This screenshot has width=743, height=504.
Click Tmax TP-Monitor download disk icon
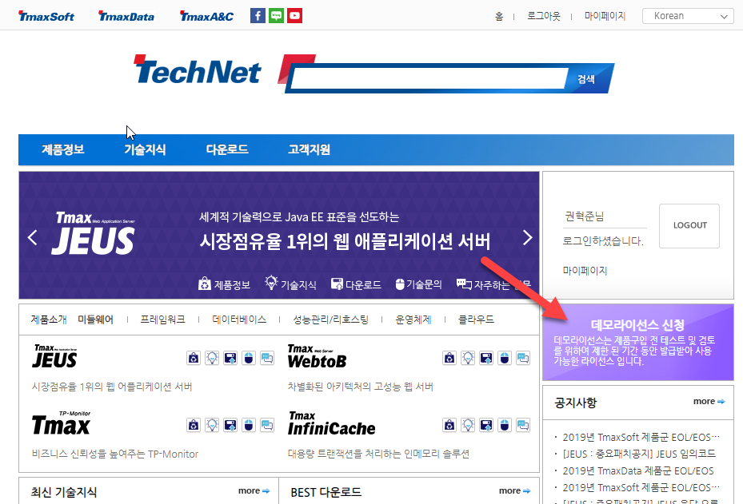tap(230, 425)
